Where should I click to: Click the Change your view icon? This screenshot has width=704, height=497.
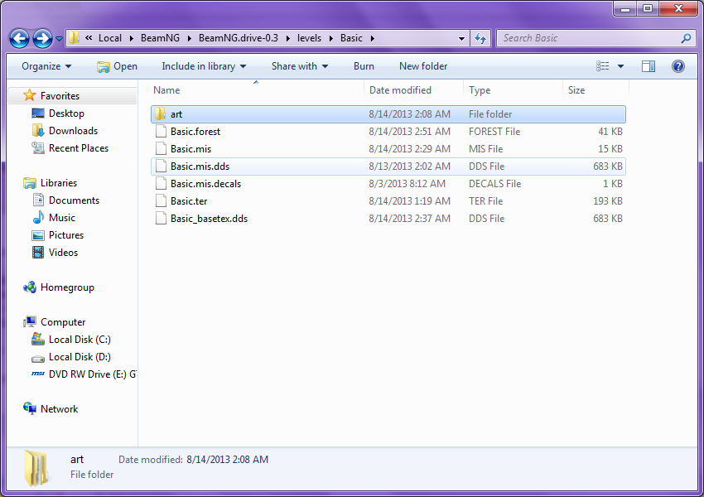(x=602, y=66)
